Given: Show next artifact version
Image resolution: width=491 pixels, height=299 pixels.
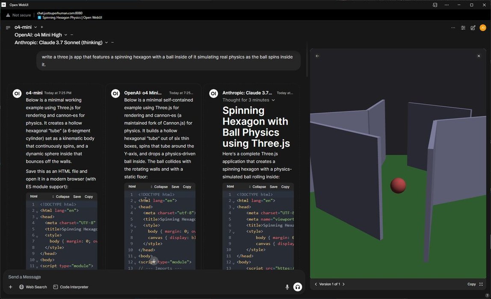Looking at the screenshot, I should coord(343,284).
